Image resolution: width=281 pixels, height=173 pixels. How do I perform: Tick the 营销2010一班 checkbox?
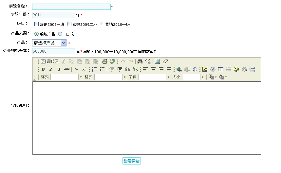pyautogui.click(x=102, y=24)
